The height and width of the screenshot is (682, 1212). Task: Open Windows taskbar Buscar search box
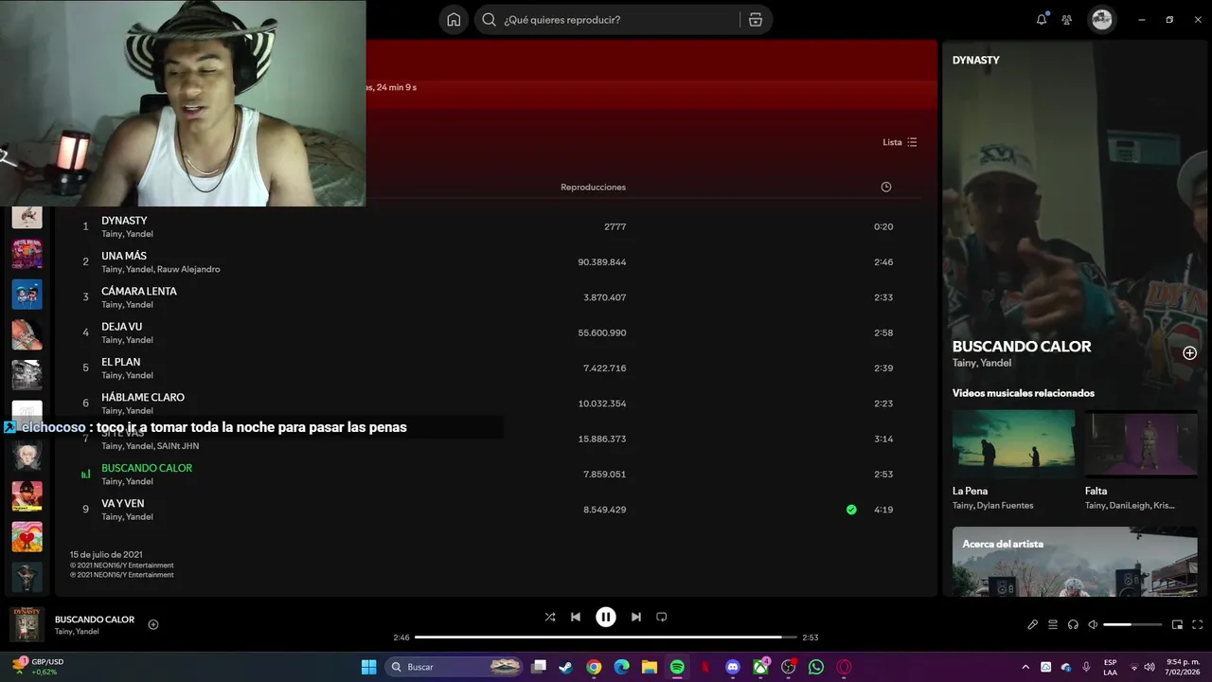454,667
